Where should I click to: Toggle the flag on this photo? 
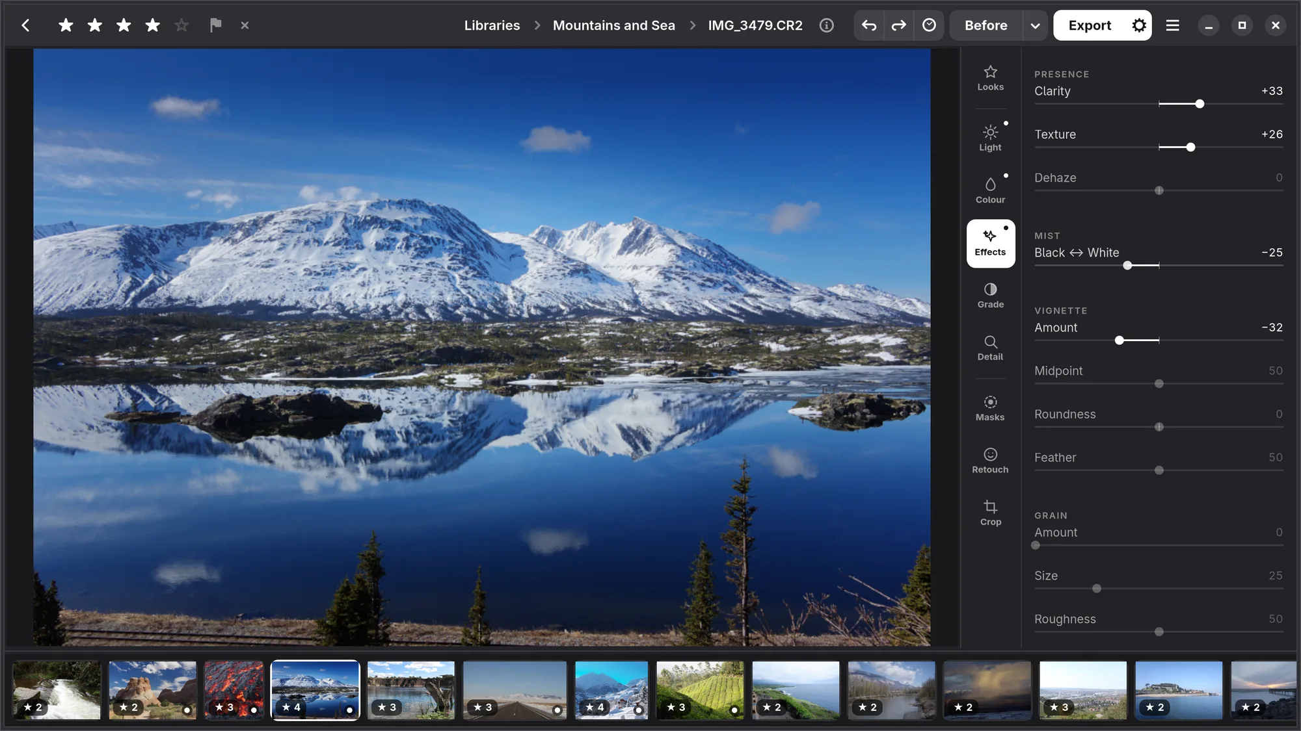(x=215, y=25)
